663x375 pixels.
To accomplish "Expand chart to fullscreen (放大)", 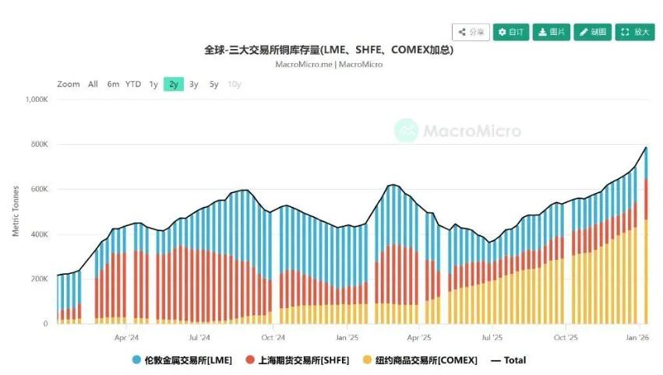I will tap(634, 32).
